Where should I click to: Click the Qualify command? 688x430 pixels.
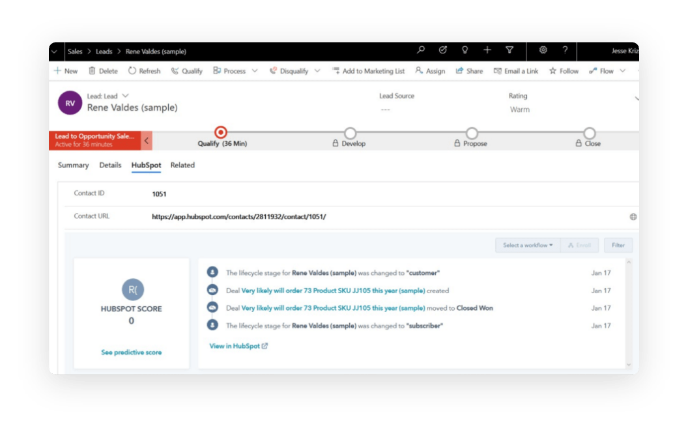pos(186,71)
